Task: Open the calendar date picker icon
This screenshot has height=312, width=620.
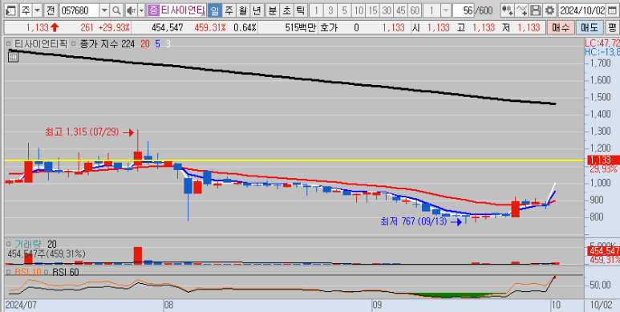Action: click(613, 10)
